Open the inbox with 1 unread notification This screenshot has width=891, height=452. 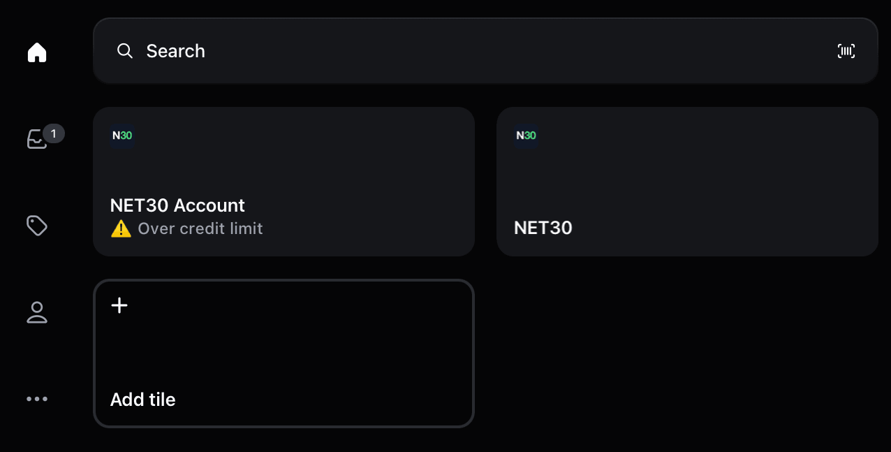[36, 139]
